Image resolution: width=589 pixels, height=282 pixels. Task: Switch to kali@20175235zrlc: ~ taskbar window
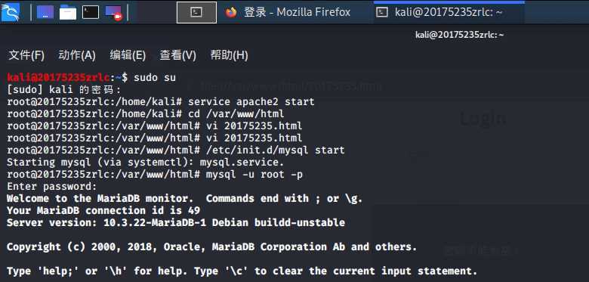tap(449, 12)
